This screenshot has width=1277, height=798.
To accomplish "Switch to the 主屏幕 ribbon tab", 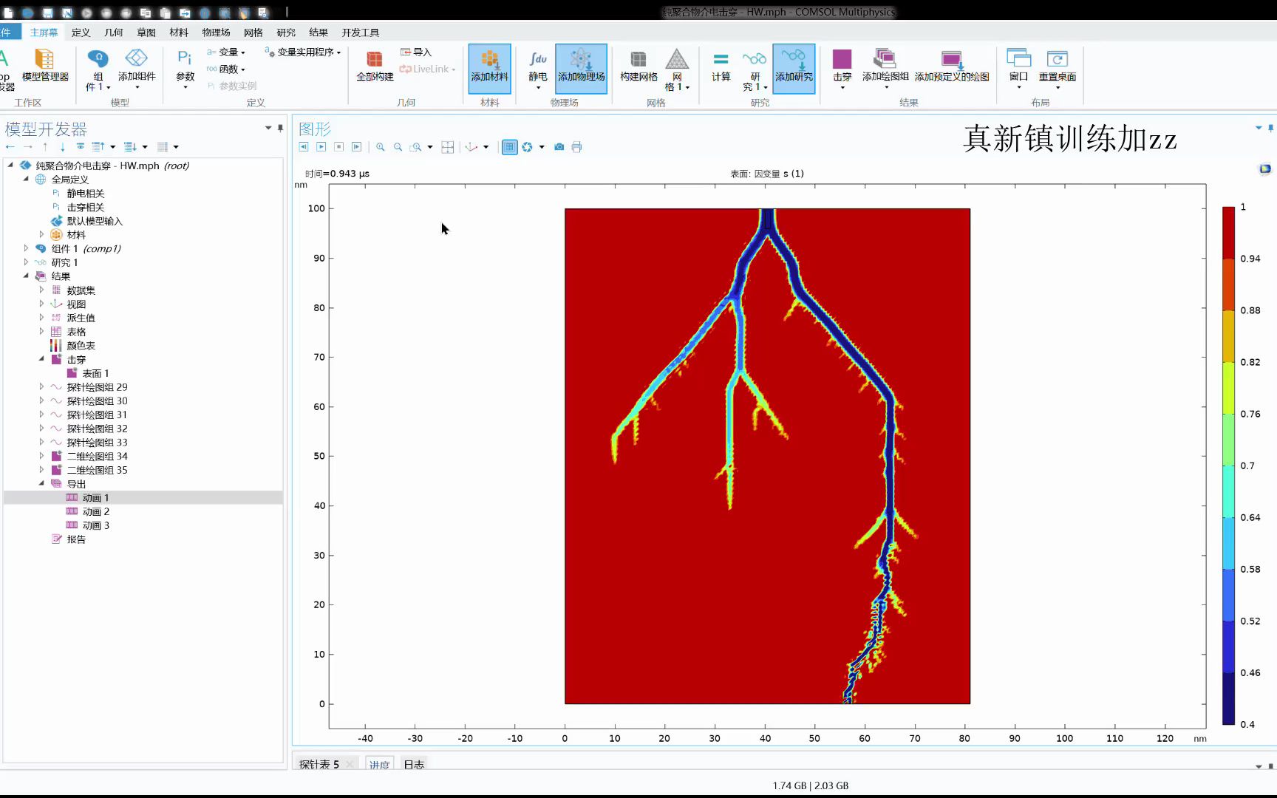I will (x=44, y=32).
